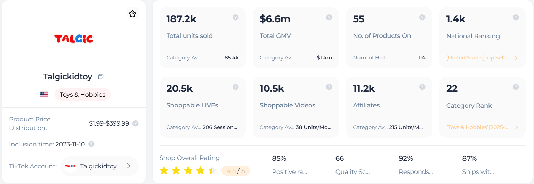
Task: Click help icon next to Inclusion time
Action: (91, 144)
